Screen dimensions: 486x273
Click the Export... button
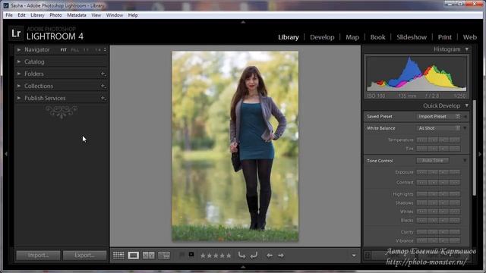(84, 256)
